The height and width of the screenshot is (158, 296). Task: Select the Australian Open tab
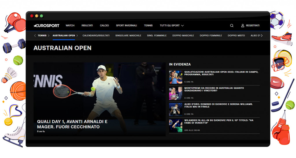64,36
